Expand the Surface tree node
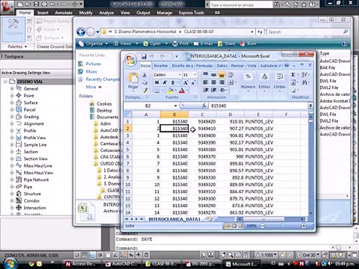The height and width of the screenshot is (269, 359). [12, 103]
